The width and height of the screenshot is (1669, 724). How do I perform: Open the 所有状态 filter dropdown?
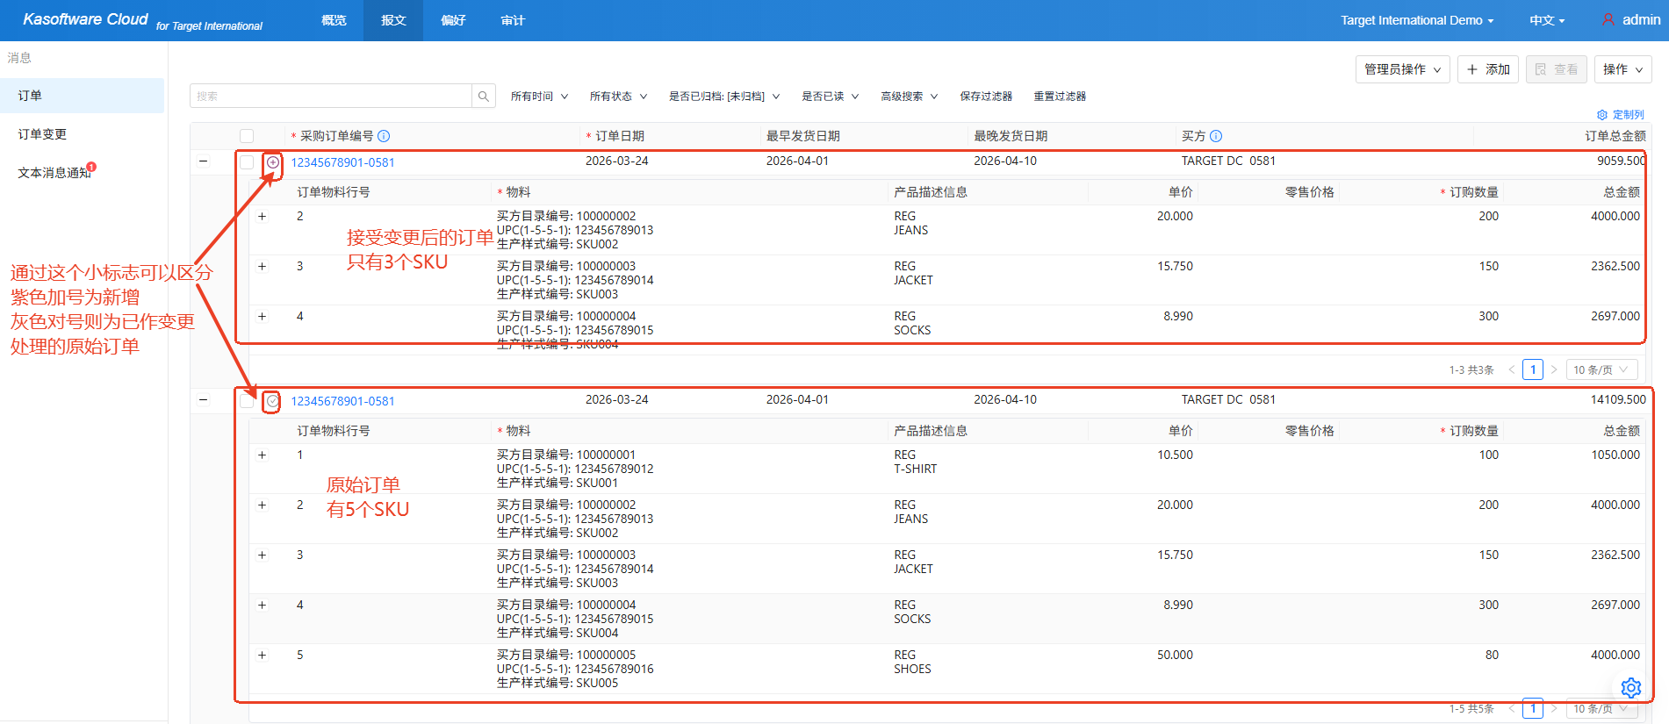pos(618,97)
